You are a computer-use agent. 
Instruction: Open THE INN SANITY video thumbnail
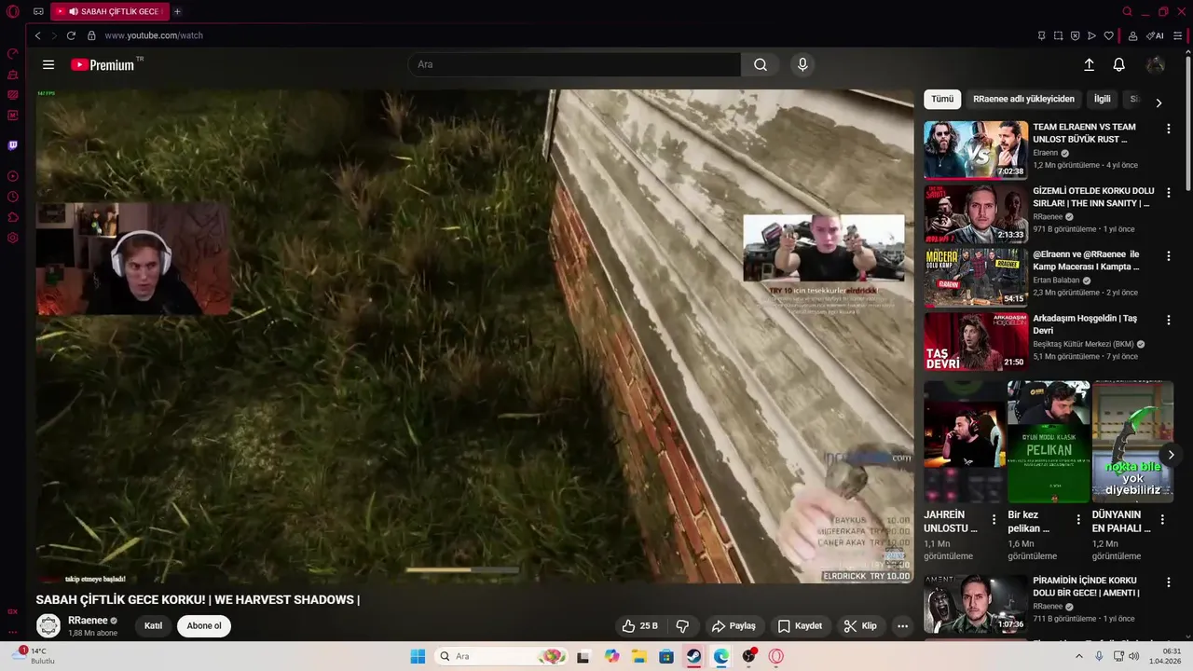coord(976,213)
